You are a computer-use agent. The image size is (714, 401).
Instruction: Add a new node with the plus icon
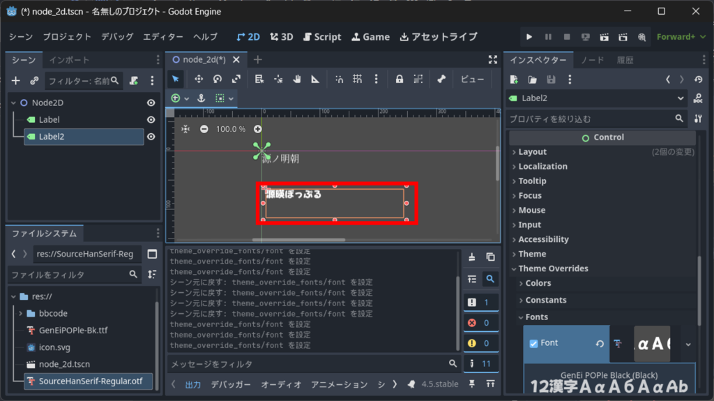(x=15, y=81)
